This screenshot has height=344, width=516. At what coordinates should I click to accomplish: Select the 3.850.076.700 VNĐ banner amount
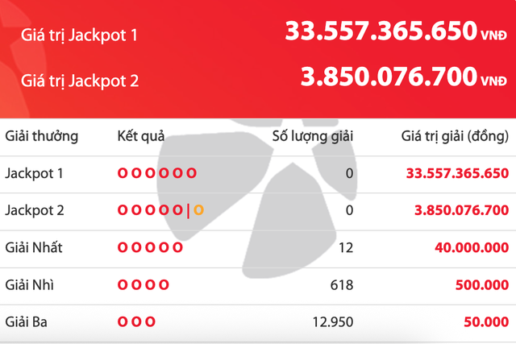pos(403,77)
